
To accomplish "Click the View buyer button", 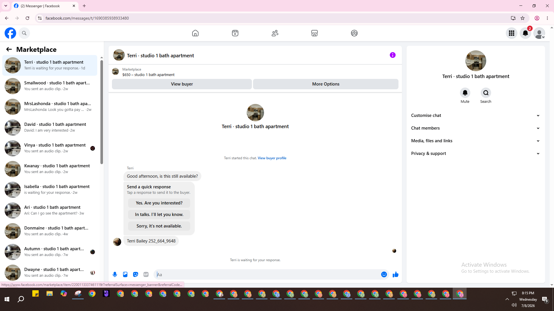I will tap(182, 84).
